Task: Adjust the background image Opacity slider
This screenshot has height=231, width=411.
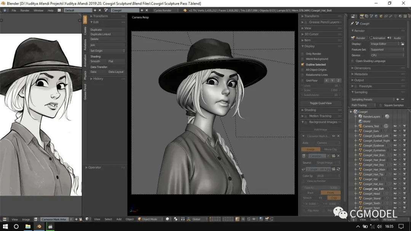Action: coord(321,188)
